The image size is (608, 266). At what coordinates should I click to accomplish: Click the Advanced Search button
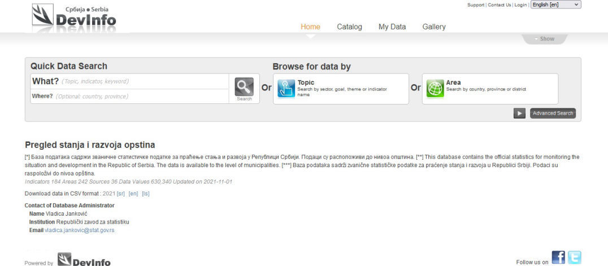[x=552, y=114]
